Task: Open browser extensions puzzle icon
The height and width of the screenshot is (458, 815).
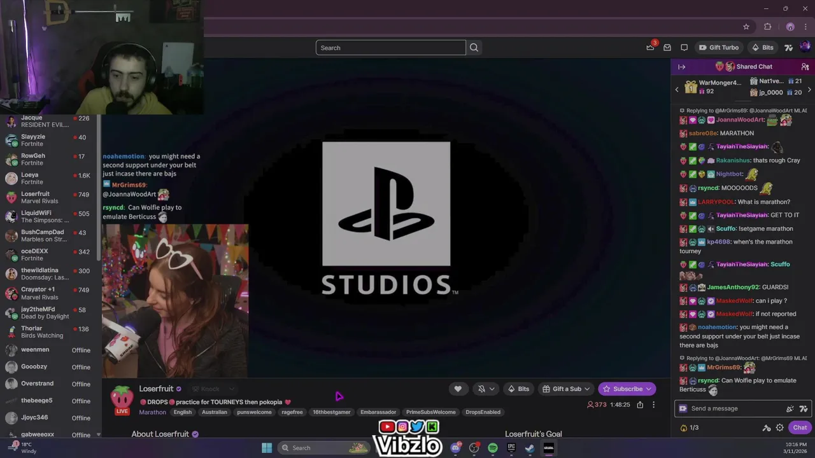Action: click(767, 27)
